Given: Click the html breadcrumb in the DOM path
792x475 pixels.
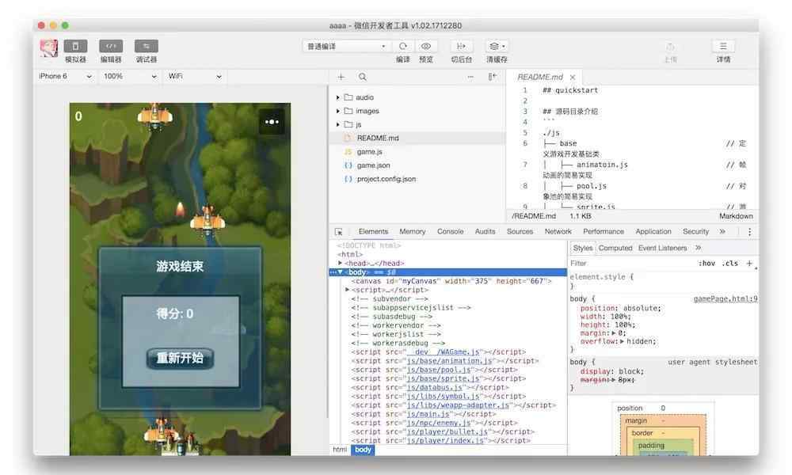Looking at the screenshot, I should [x=340, y=450].
